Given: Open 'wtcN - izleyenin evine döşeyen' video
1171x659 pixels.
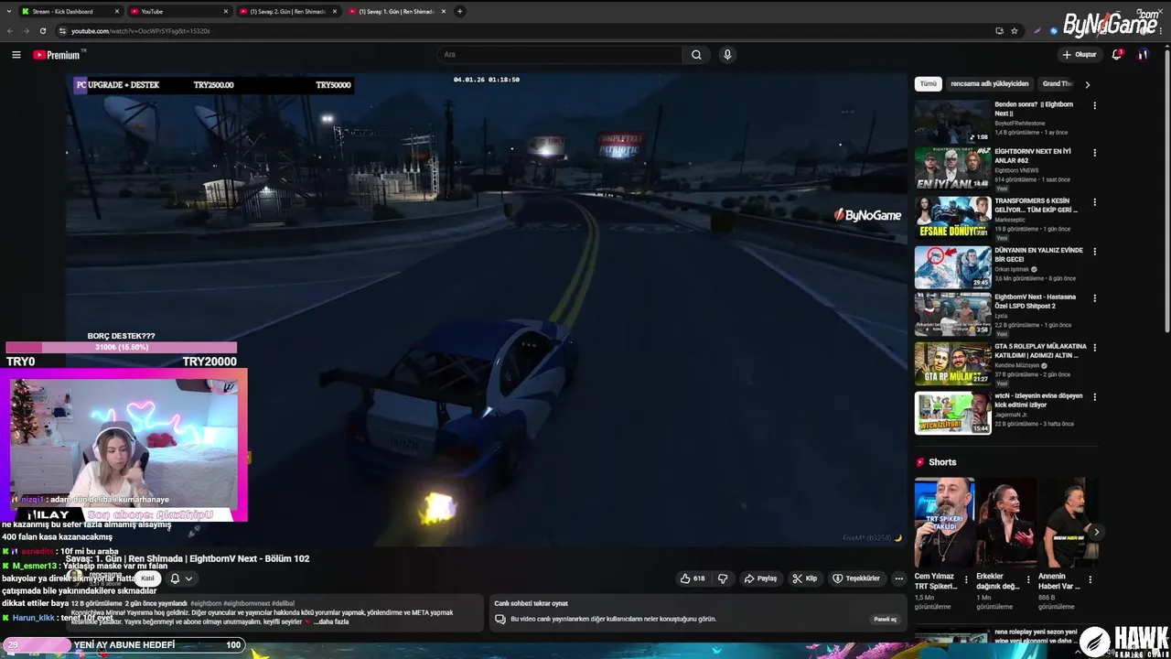Looking at the screenshot, I should click(x=1038, y=400).
